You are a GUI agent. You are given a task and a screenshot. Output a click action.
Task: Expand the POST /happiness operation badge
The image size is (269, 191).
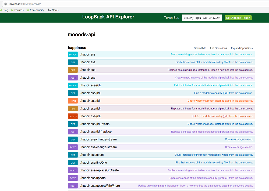click(x=73, y=78)
